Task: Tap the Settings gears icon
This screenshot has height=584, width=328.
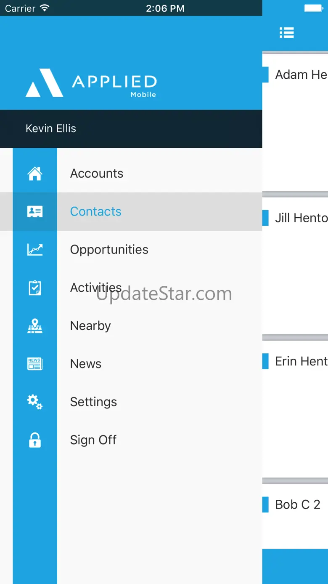Action: point(35,402)
